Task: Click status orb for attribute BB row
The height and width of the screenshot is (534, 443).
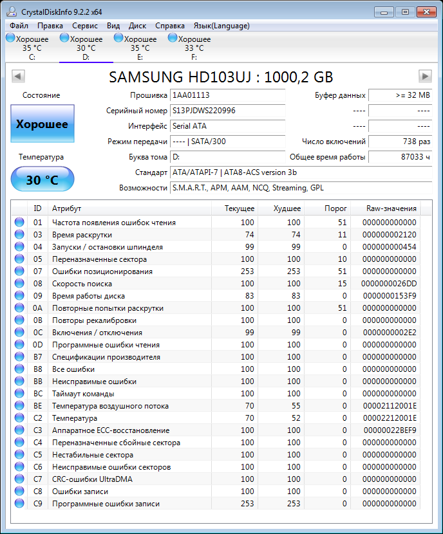Action: pos(19,382)
